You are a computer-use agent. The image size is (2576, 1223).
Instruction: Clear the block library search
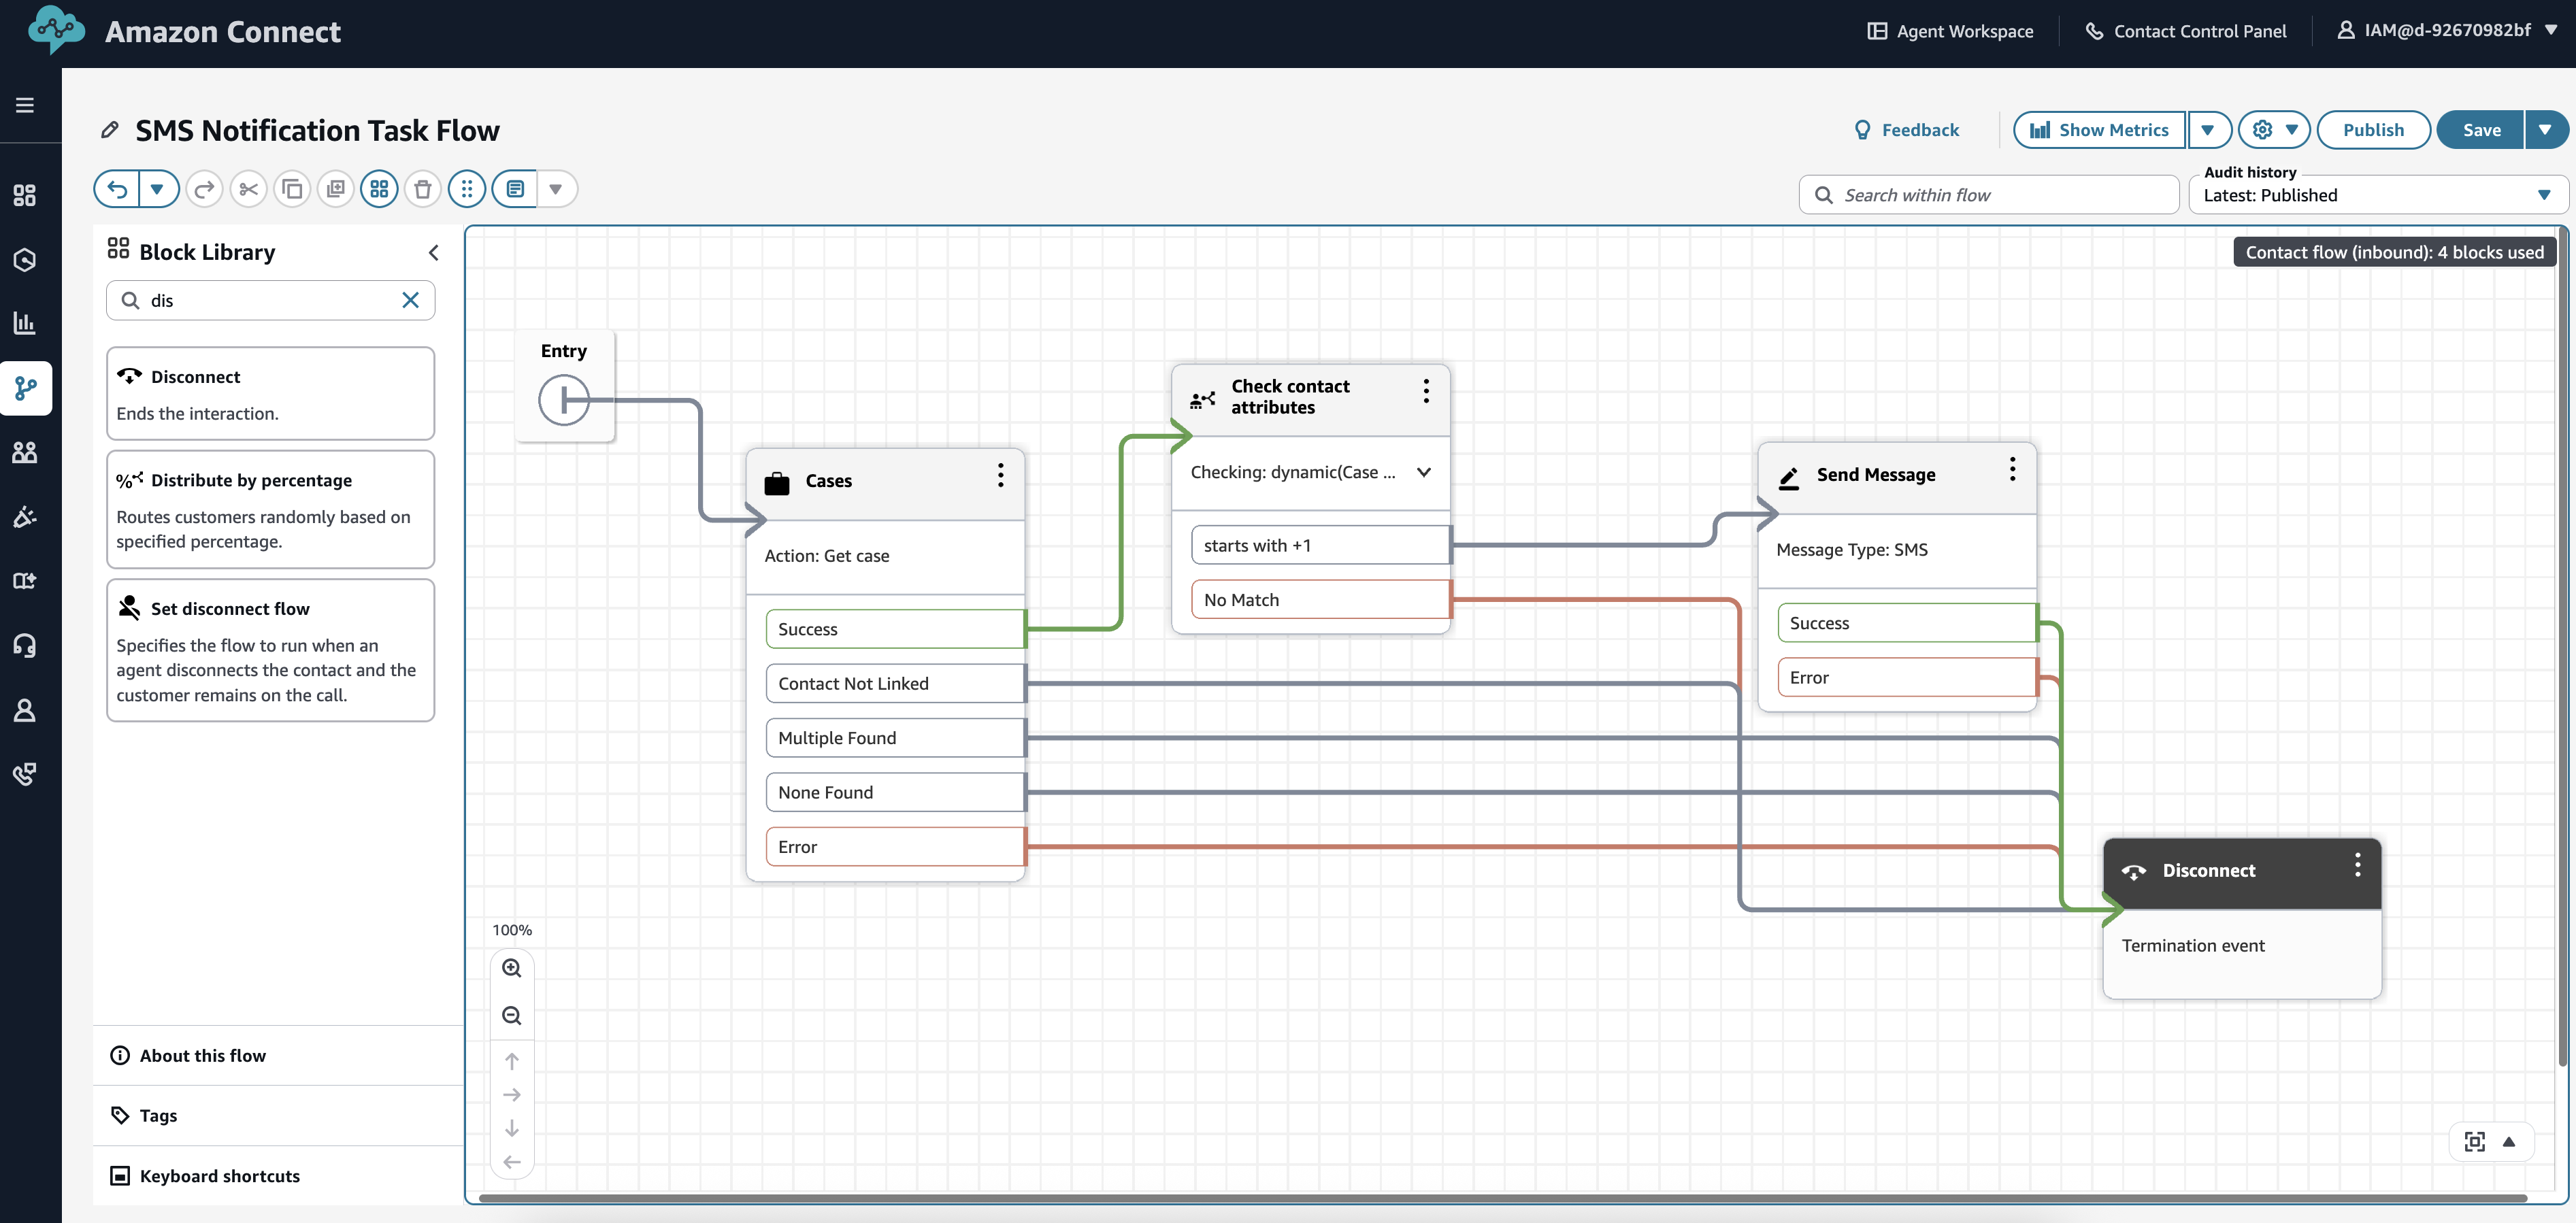pos(410,300)
